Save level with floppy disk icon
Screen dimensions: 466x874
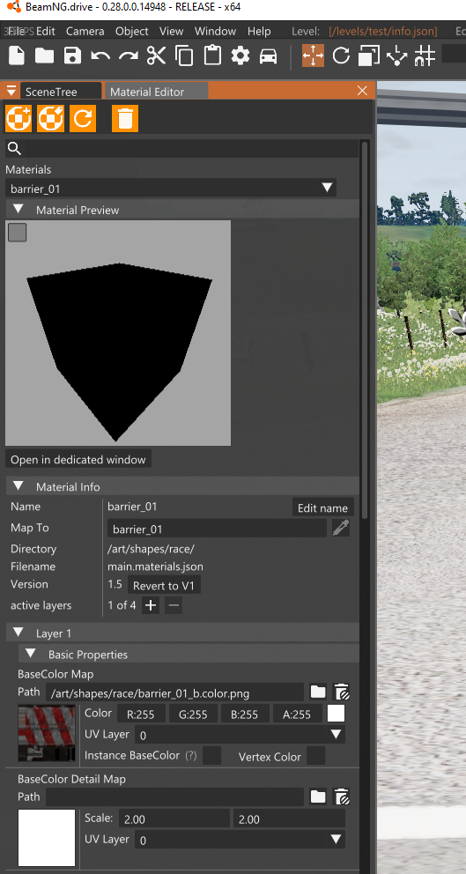(x=72, y=56)
